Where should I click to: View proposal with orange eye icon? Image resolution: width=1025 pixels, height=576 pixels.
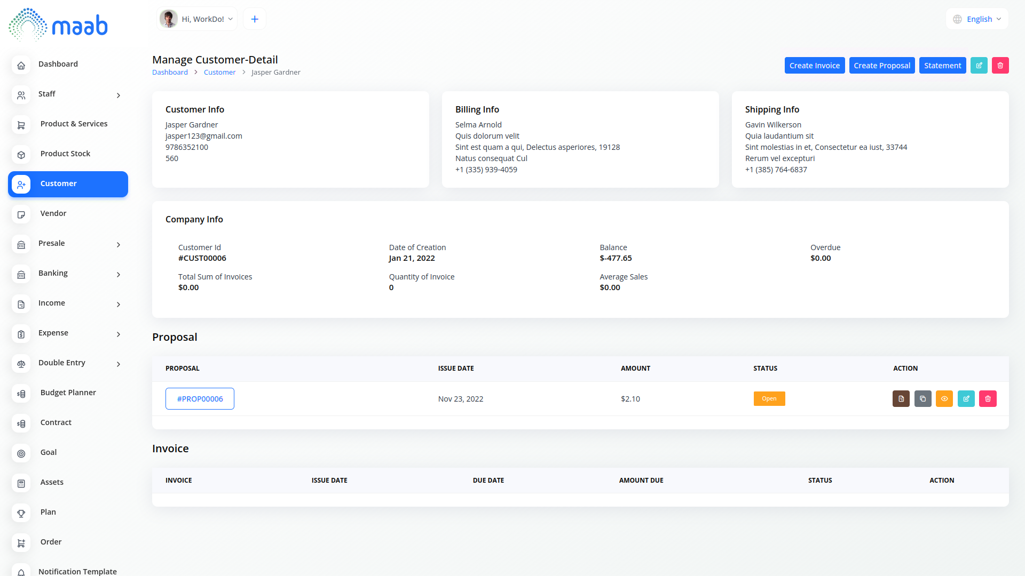tap(944, 398)
